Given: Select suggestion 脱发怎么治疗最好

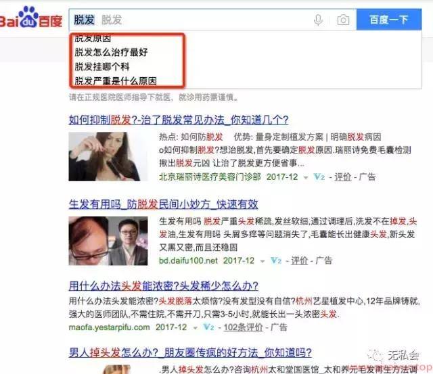Looking at the screenshot, I should point(111,52).
